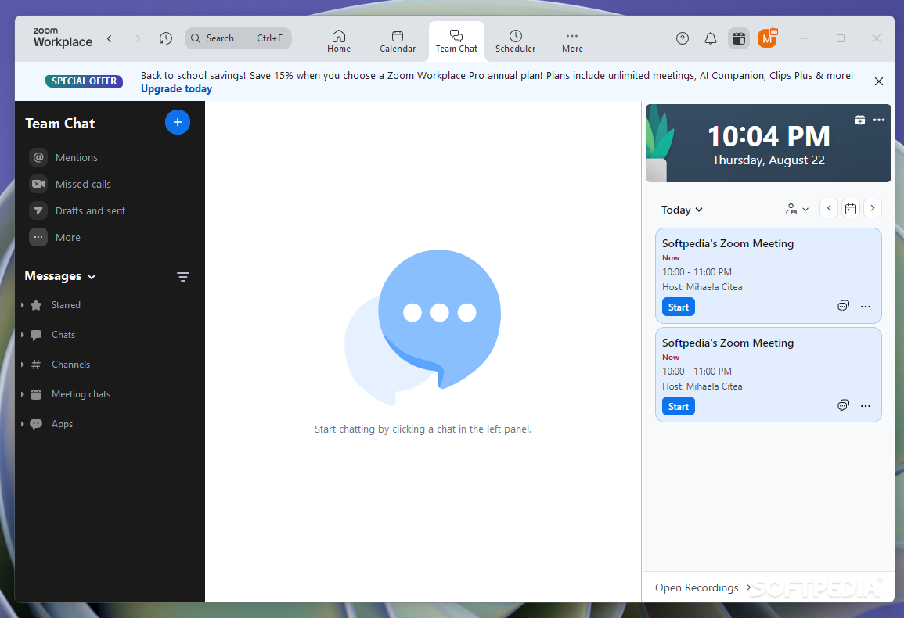Screen dimensions: 904x618
Task: Go back with the left arrow
Action: click(x=109, y=38)
